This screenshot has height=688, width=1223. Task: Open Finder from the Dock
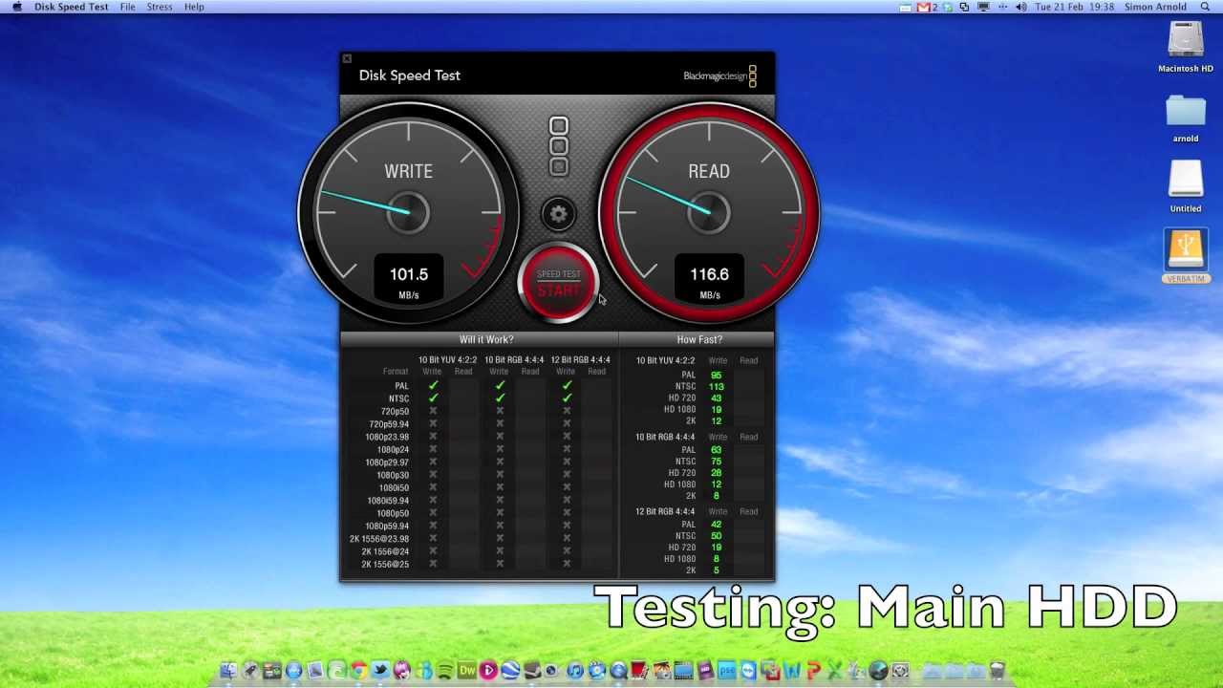click(227, 671)
